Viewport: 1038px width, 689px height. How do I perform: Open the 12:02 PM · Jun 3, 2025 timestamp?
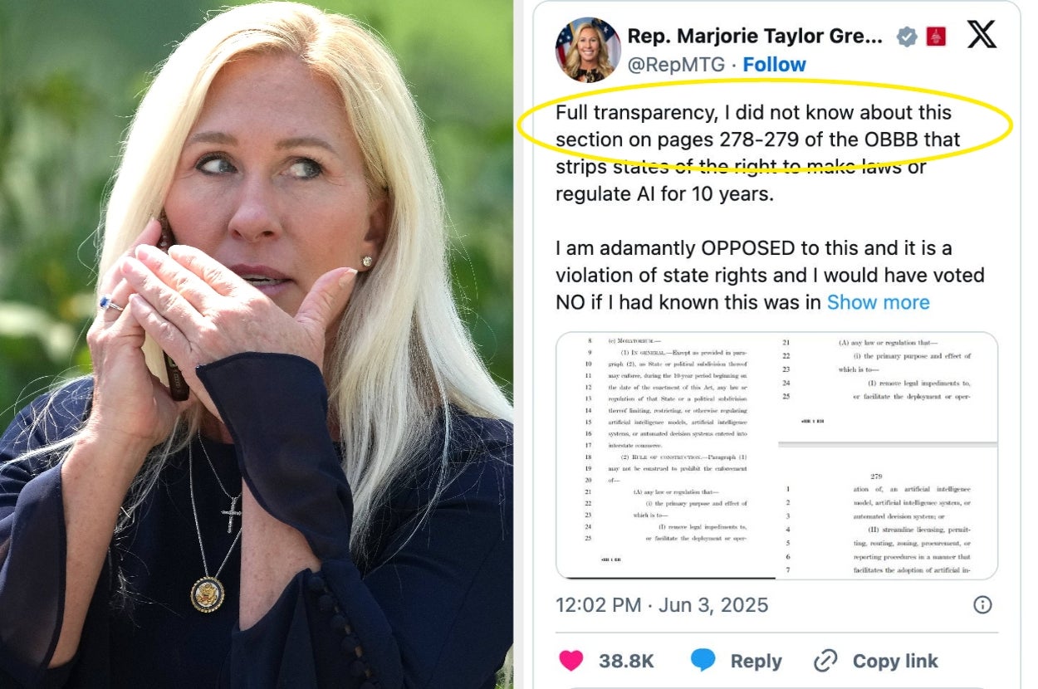pyautogui.click(x=662, y=604)
